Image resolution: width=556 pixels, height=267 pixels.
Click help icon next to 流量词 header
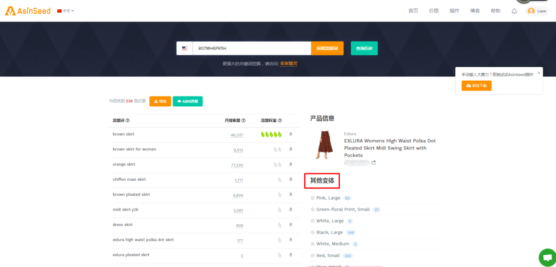click(128, 121)
